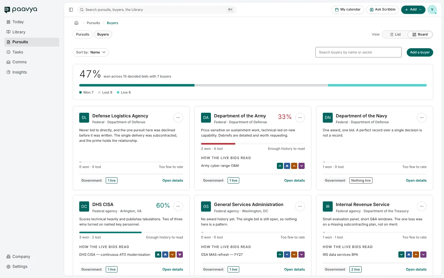Image resolution: width=444 pixels, height=278 pixels.
Task: Click the Army win-rate progress bar
Action: (253, 144)
